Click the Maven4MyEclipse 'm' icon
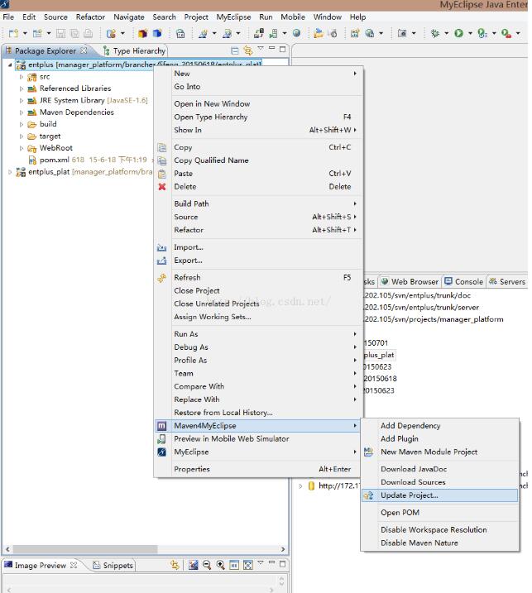532x593 pixels. pos(161,426)
